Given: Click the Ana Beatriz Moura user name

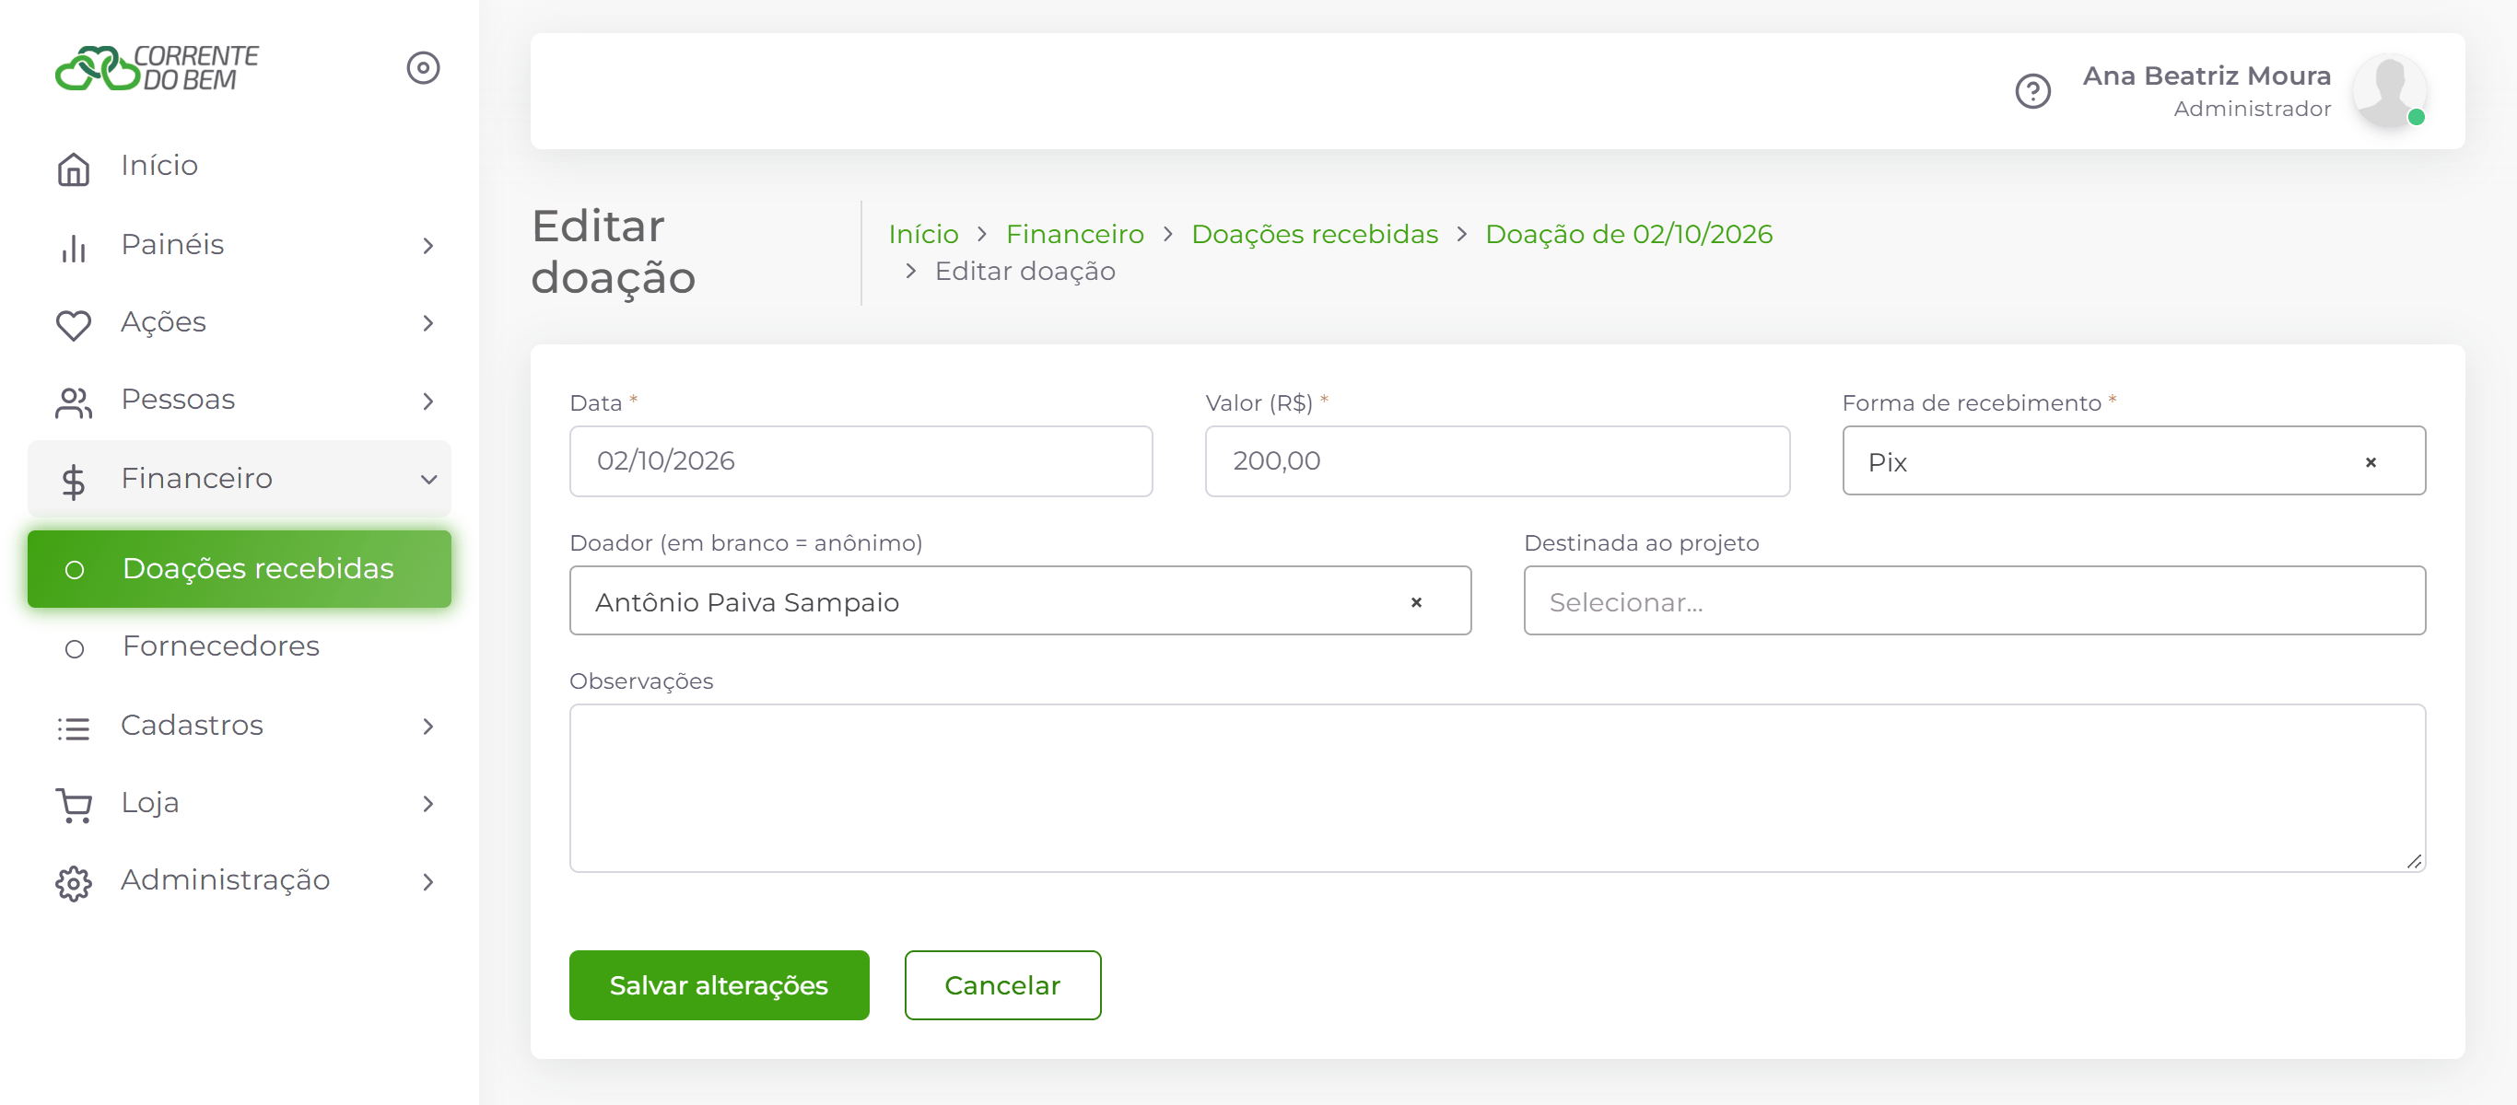Looking at the screenshot, I should pos(2207,76).
